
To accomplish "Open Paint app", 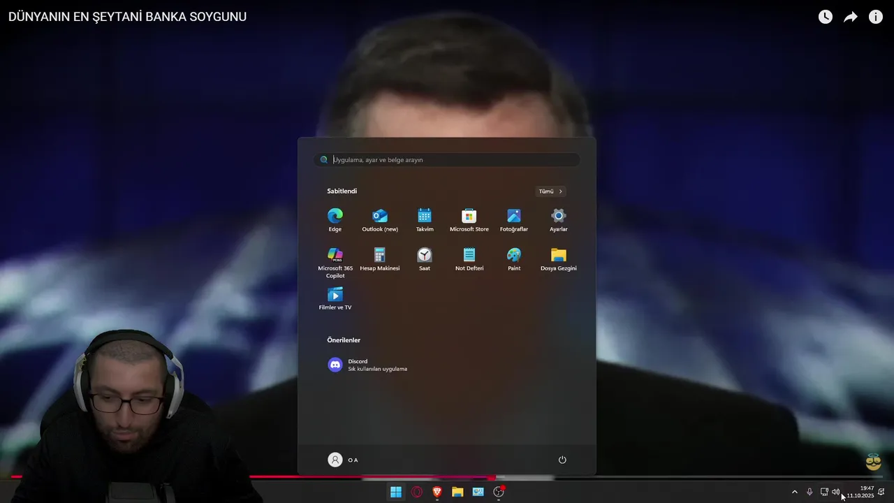I will tap(514, 258).
